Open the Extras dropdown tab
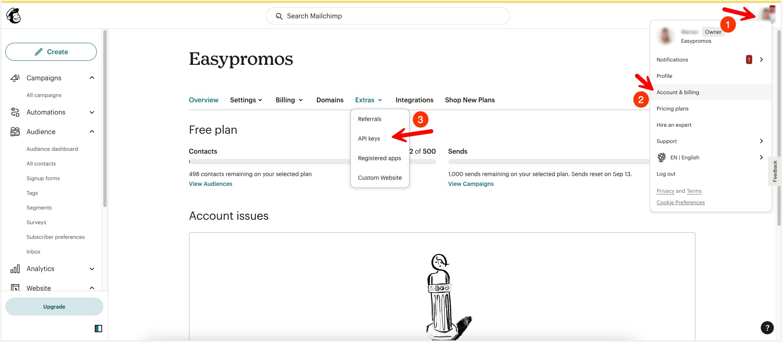 [369, 100]
